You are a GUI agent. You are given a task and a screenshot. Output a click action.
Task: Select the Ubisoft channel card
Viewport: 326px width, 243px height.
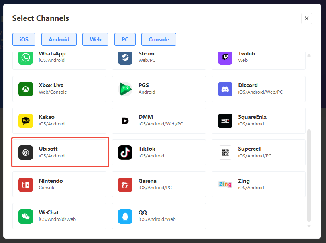(x=60, y=152)
